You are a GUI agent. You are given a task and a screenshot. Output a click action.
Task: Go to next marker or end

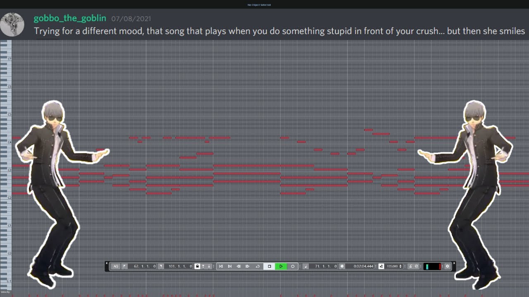(230, 266)
